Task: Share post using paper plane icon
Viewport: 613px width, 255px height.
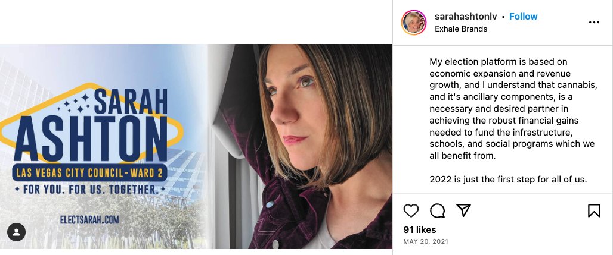Action: (x=464, y=210)
